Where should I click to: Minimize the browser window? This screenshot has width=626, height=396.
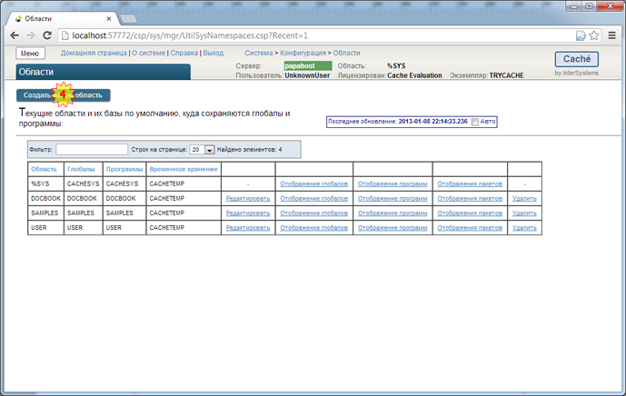pos(574,6)
